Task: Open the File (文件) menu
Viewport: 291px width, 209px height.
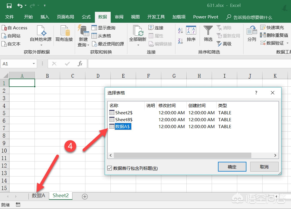Action: click(x=9, y=17)
